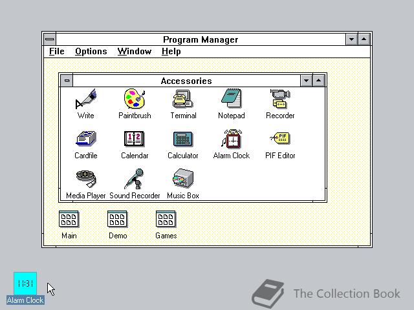Viewport: 414px width, 310px height.
Task: Click Alarm Clock icon inside the Accessories window
Action: 232,139
